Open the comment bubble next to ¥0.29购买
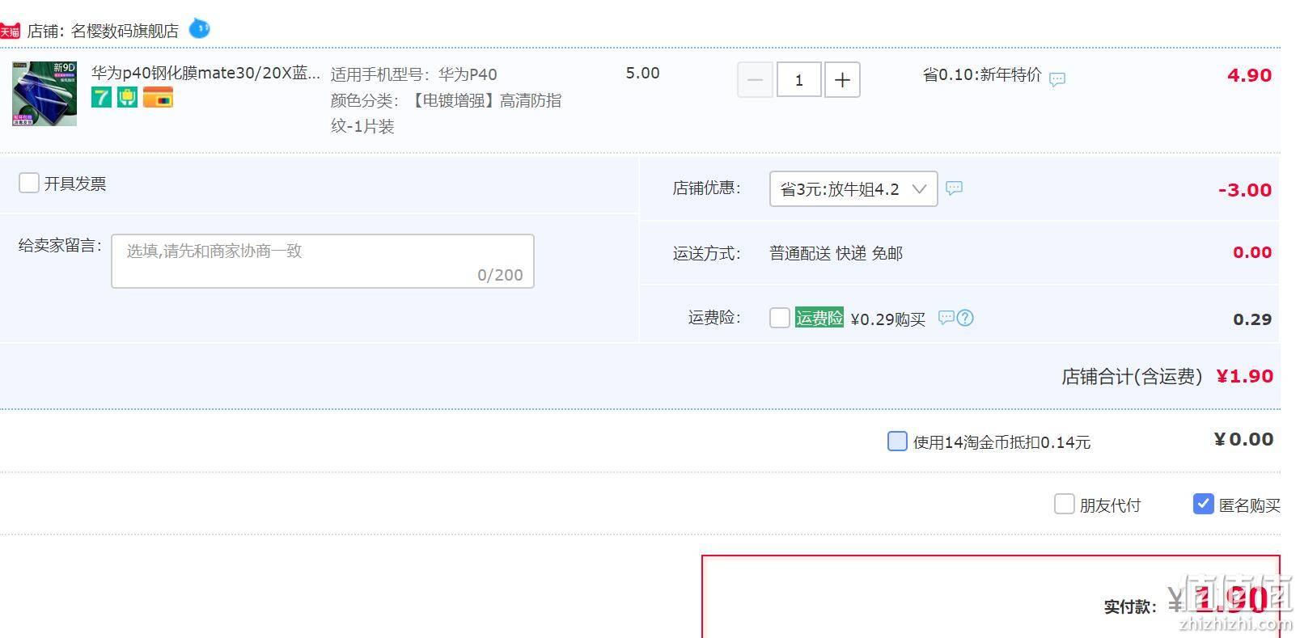The width and height of the screenshot is (1300, 638). point(946,318)
